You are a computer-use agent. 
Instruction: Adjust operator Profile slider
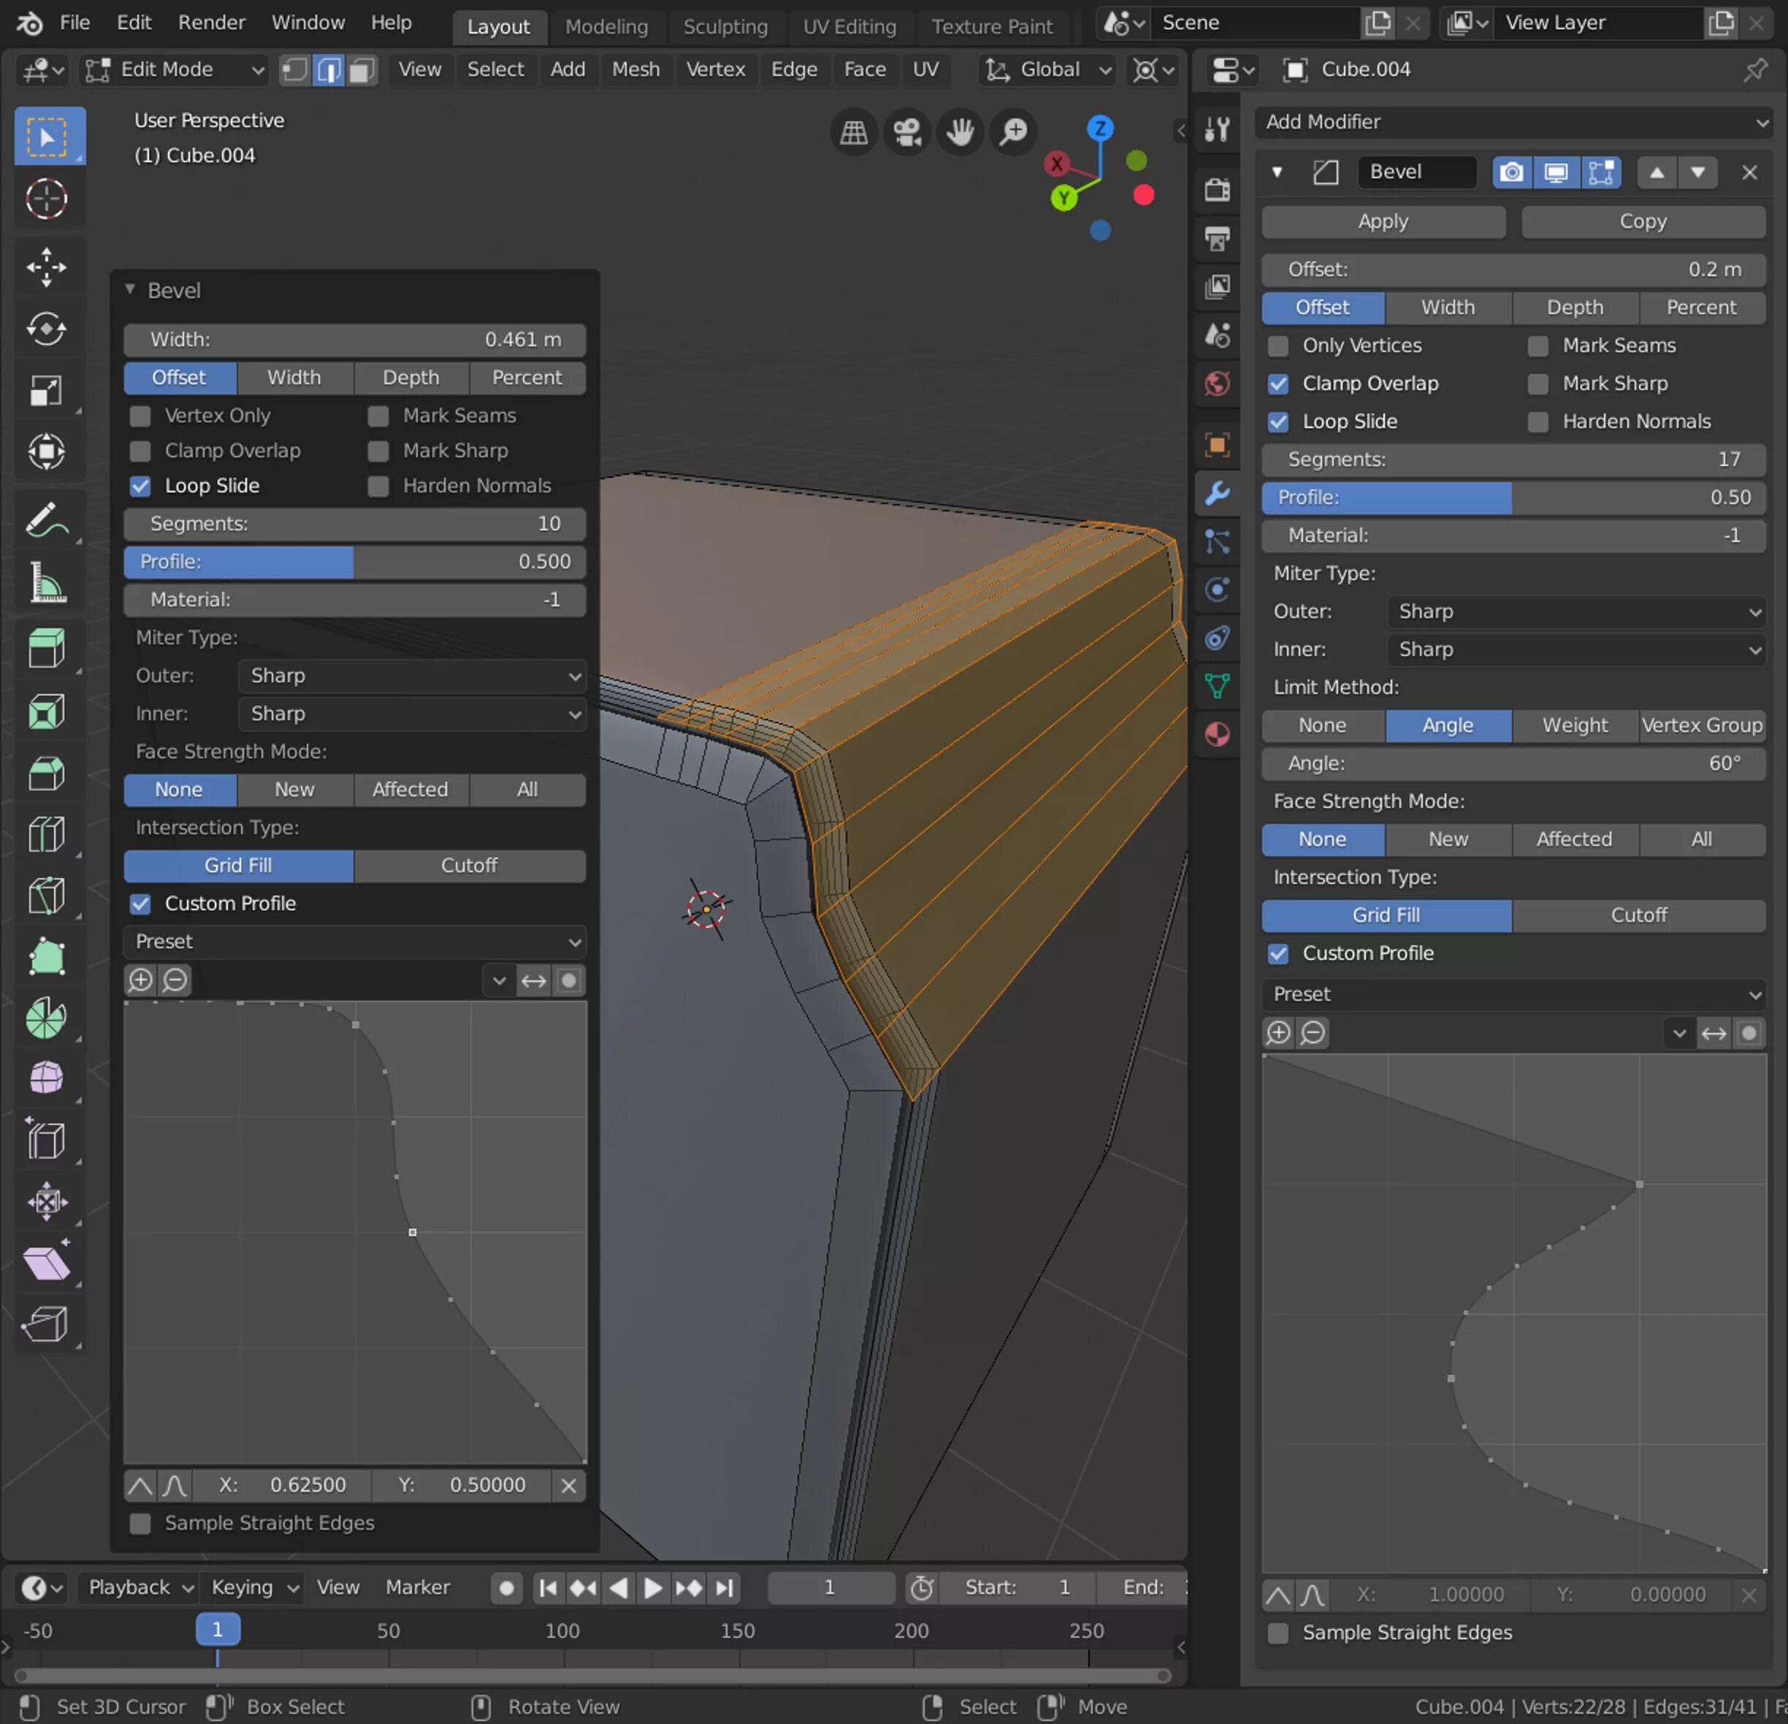(355, 562)
